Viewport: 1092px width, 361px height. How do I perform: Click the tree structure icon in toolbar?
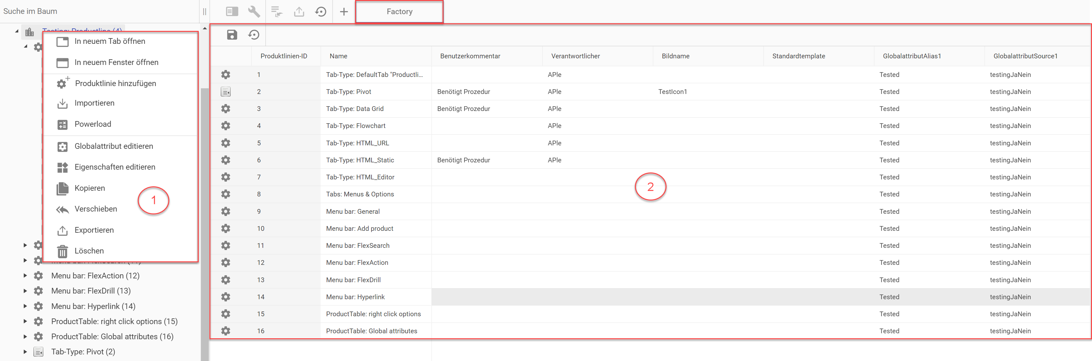coord(277,11)
